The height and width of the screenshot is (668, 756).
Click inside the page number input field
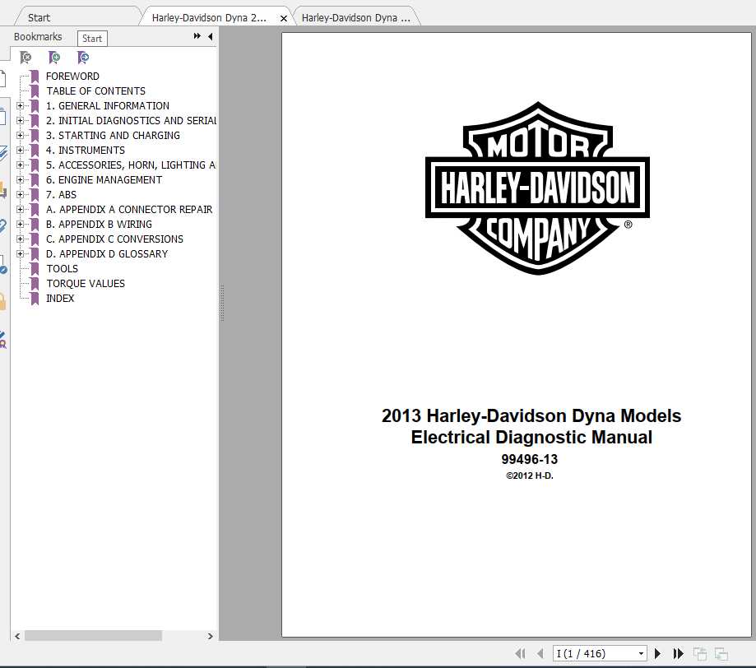tap(584, 652)
